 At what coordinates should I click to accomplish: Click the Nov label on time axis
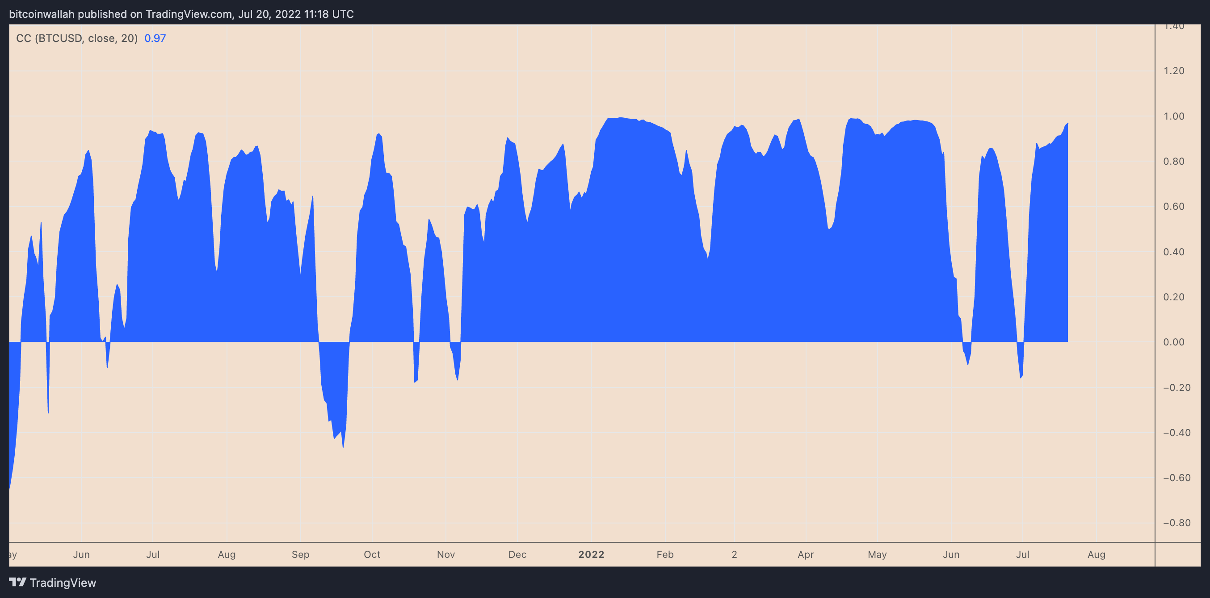[445, 554]
